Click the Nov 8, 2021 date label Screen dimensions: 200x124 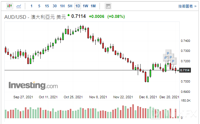coord(98,97)
